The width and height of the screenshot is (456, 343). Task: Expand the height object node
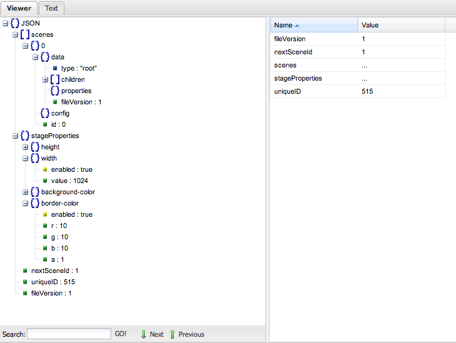click(x=26, y=147)
